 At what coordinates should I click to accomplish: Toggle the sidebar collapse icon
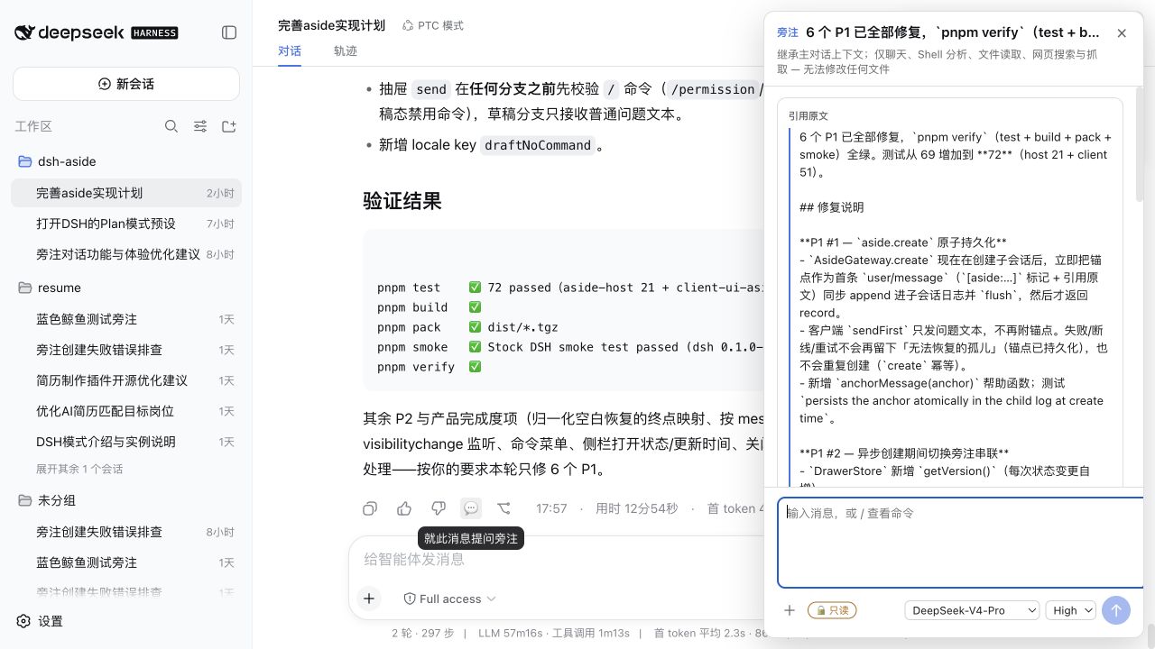[x=229, y=32]
